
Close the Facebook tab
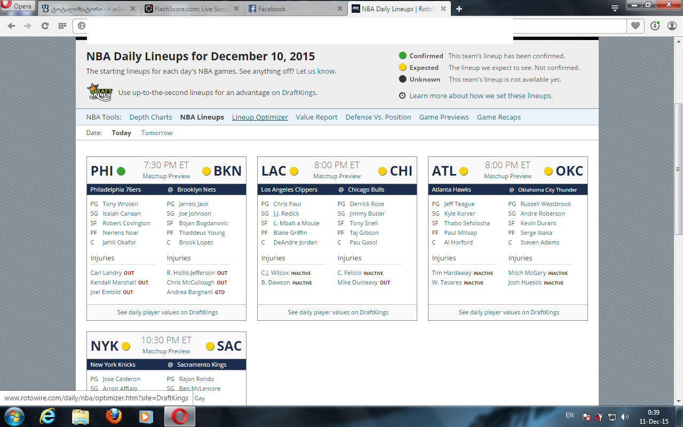tap(339, 9)
